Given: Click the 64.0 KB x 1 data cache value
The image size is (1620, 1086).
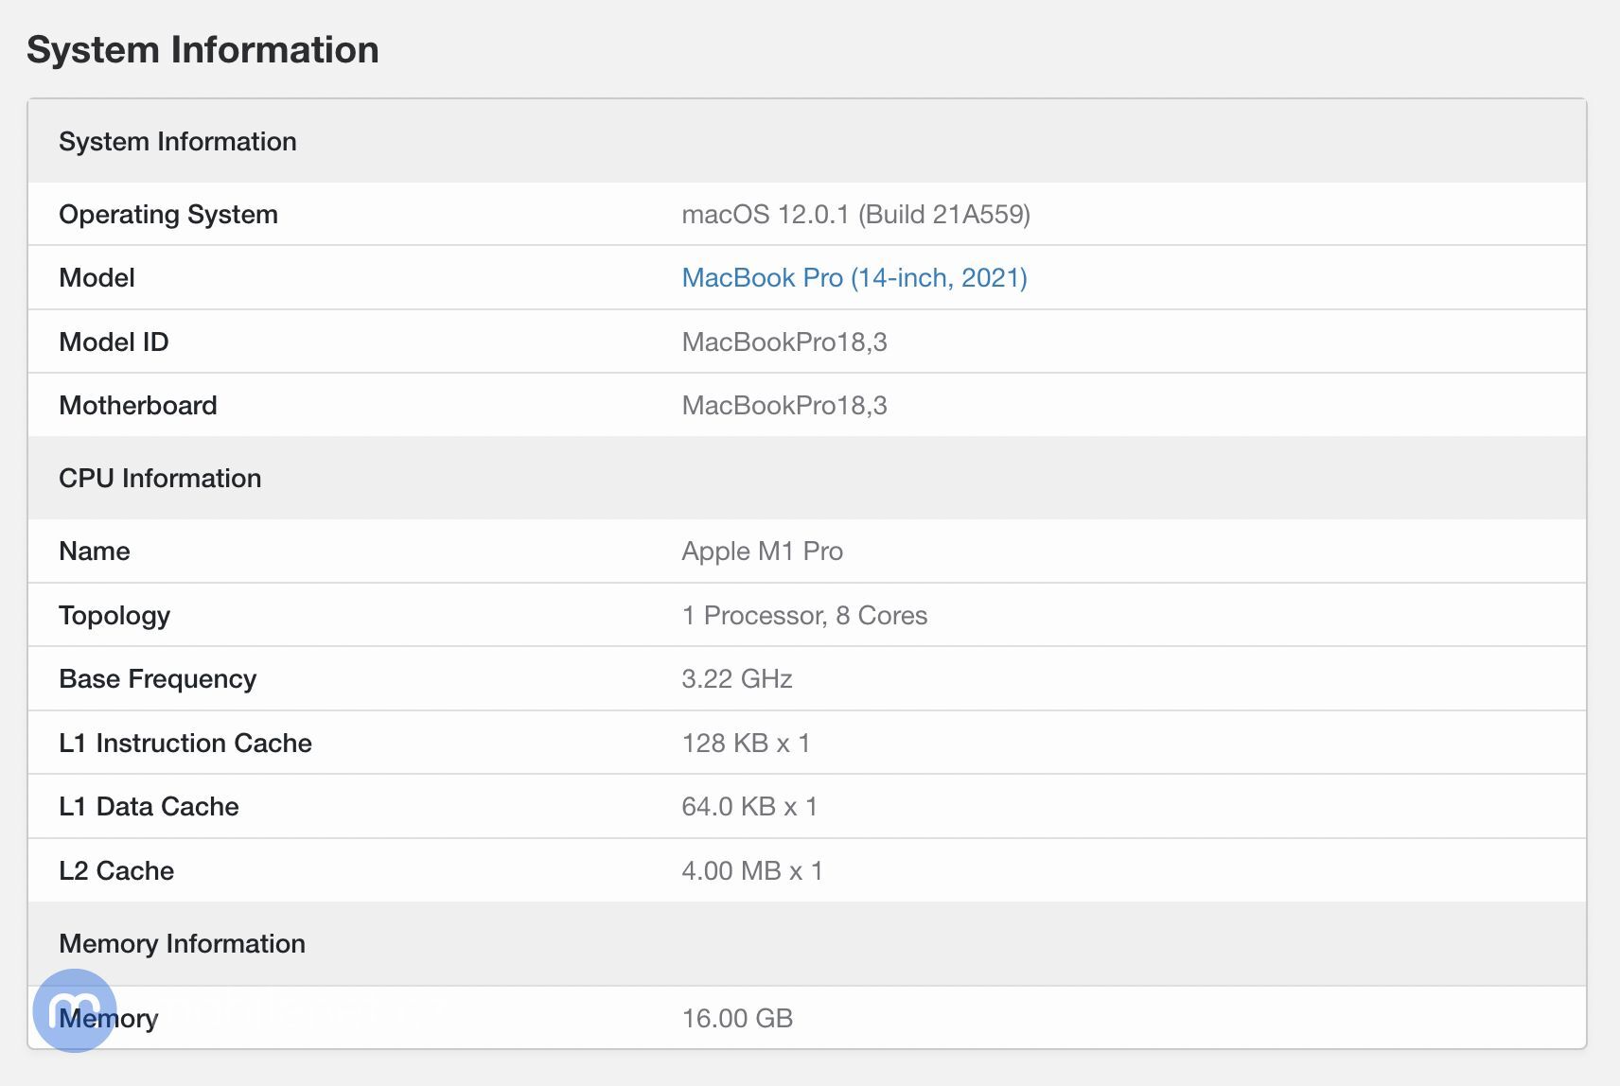Looking at the screenshot, I should click(750, 806).
